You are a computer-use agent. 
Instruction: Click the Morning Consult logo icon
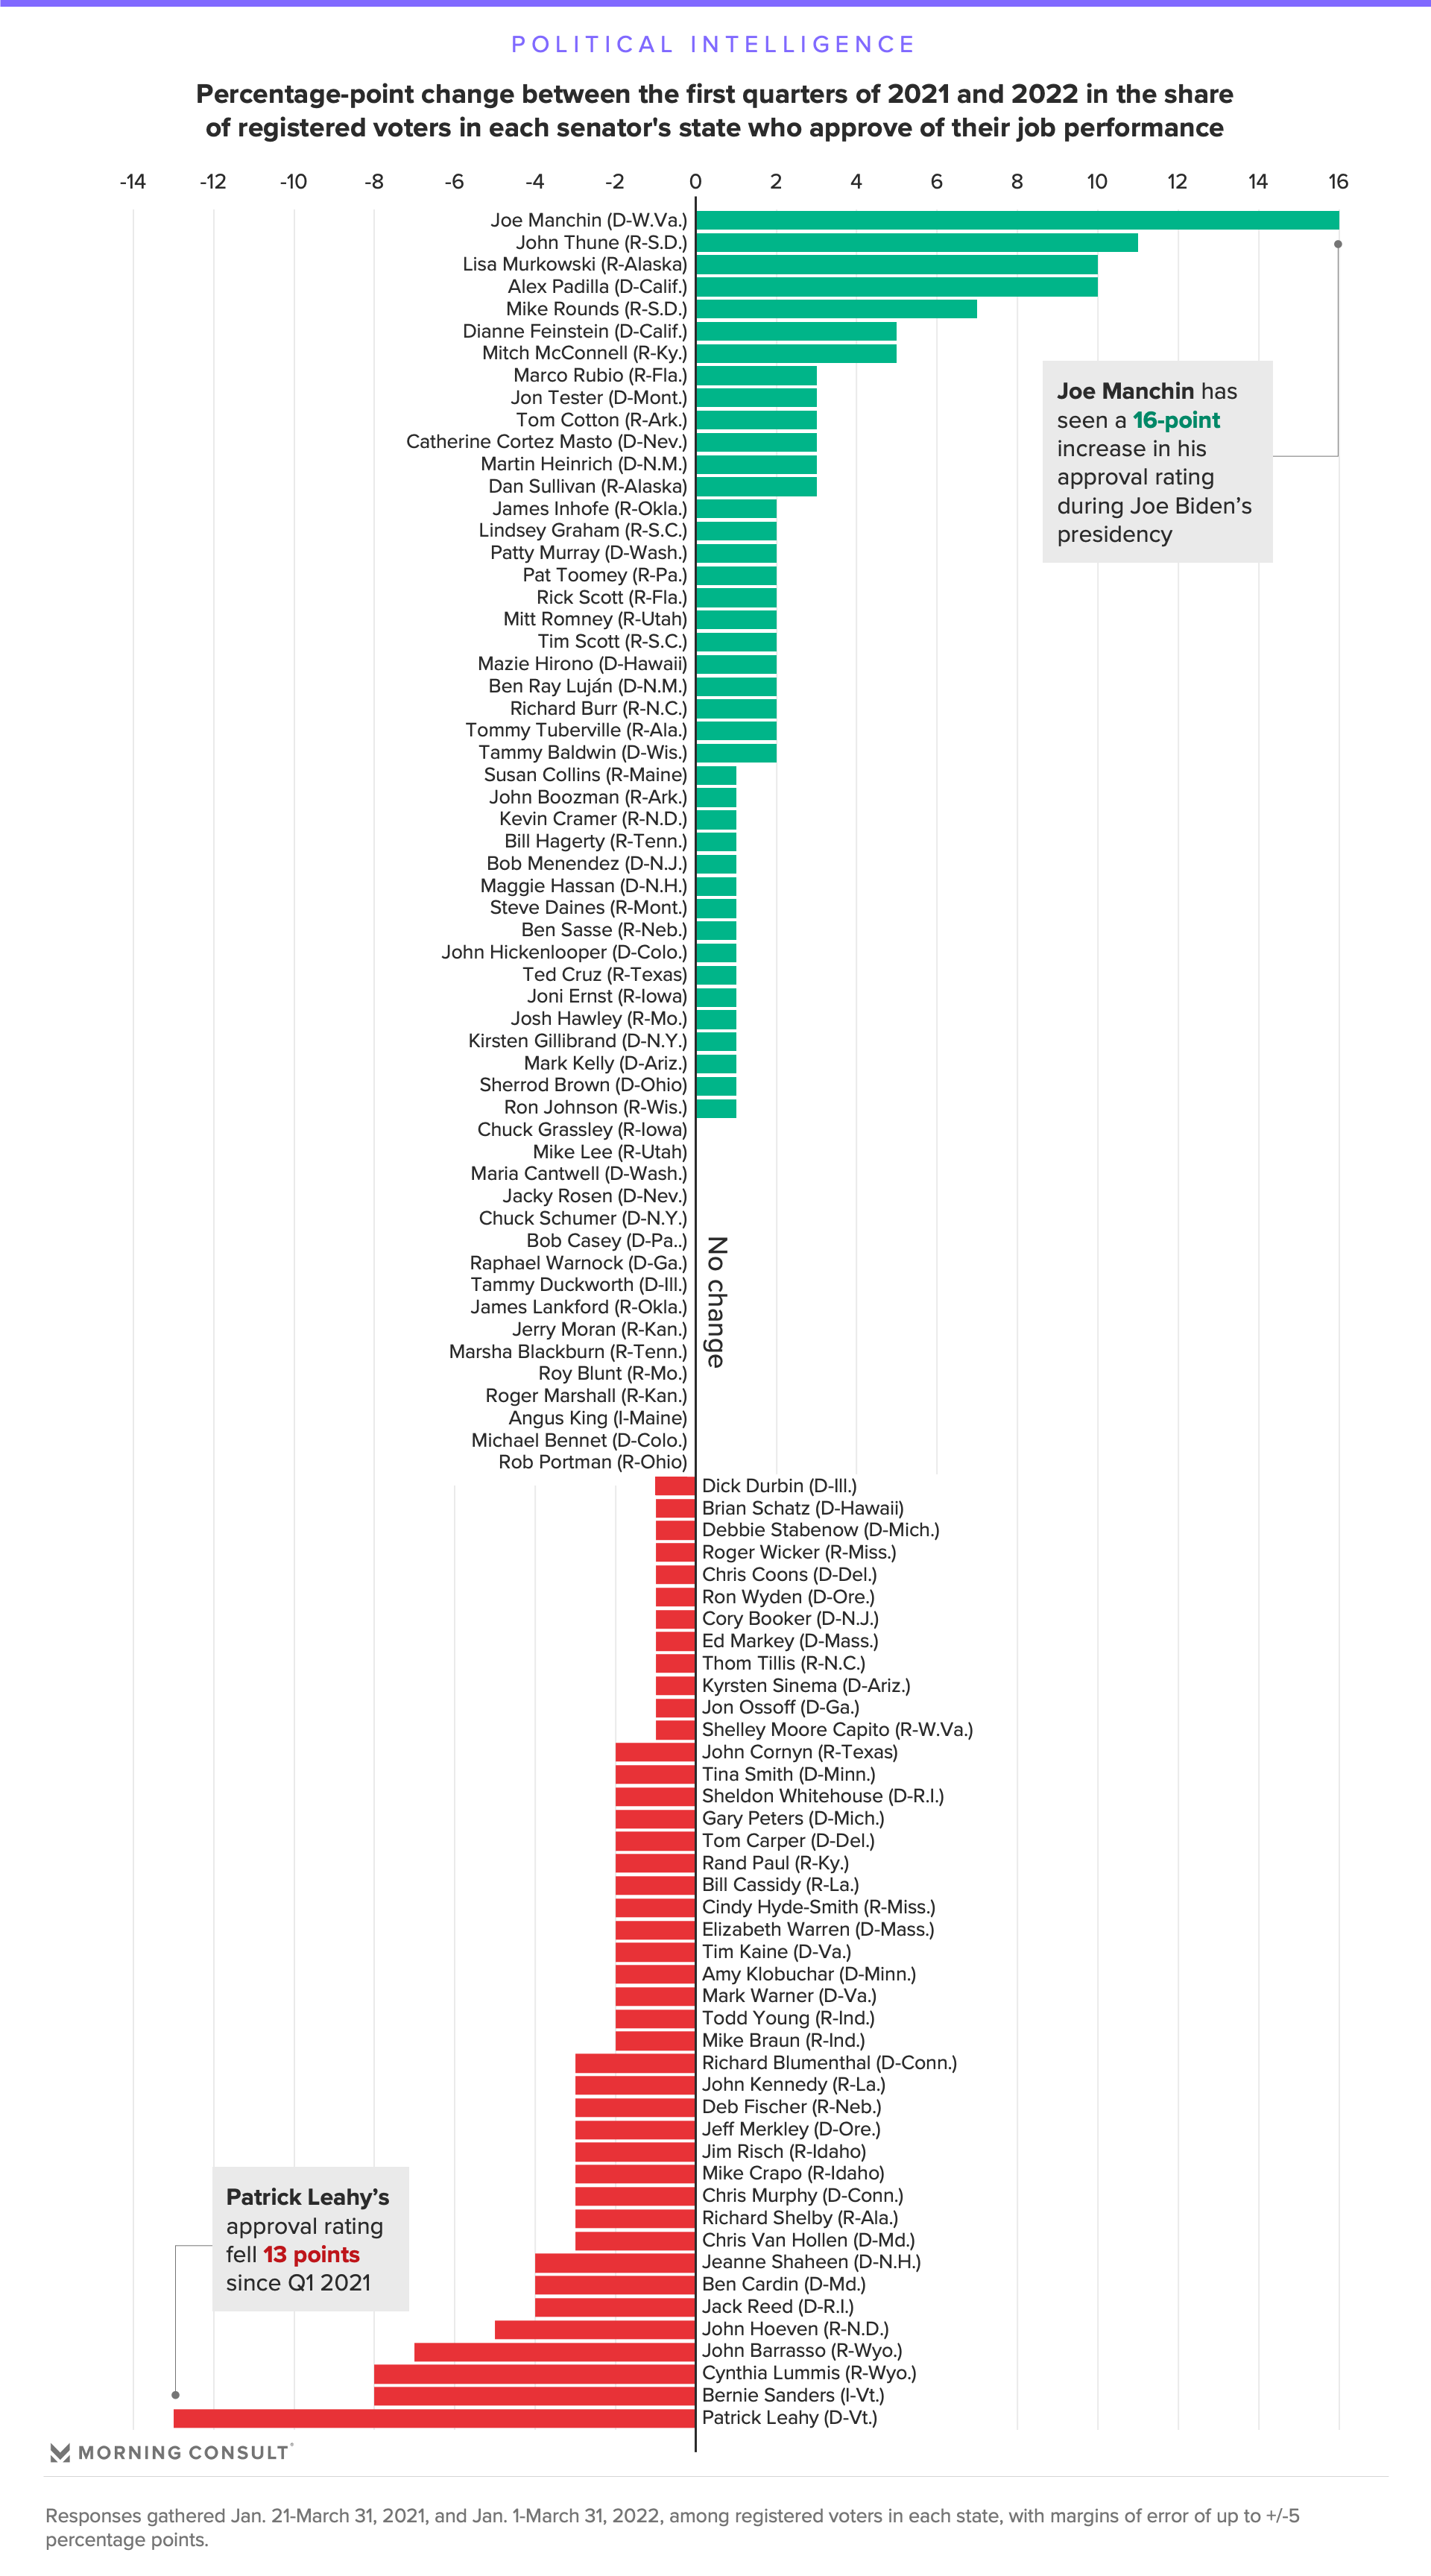pos(60,2458)
